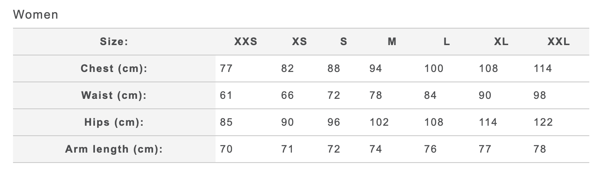Select the Chest (cm) row label
The width and height of the screenshot is (601, 176).
tap(114, 68)
